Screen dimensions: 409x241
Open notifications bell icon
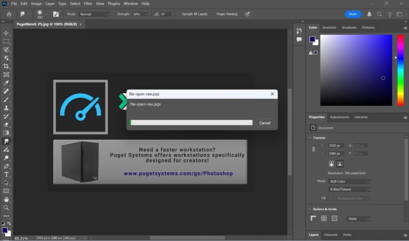point(369,14)
